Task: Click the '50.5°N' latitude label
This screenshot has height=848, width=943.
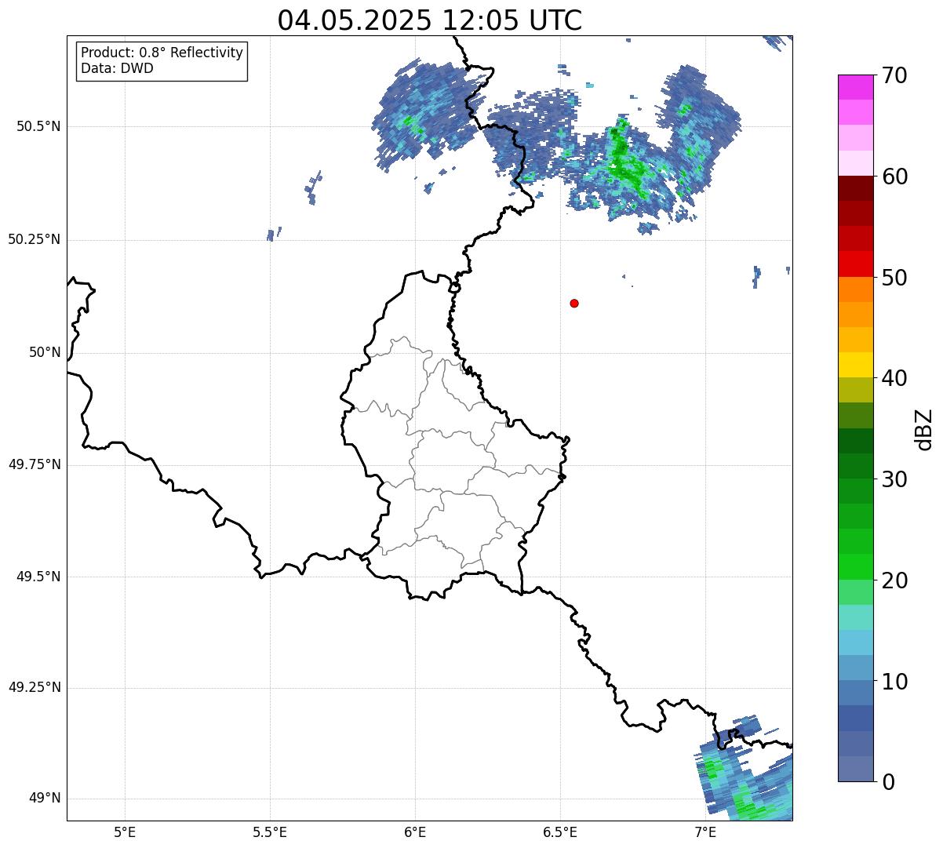Action: point(38,126)
